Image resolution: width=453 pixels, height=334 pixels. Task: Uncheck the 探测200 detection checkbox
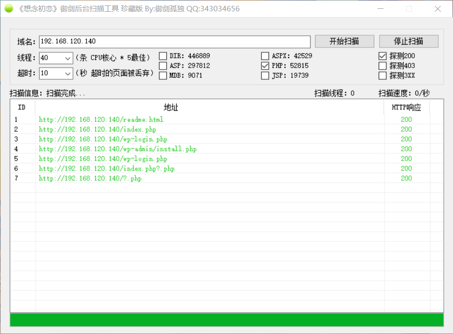coord(383,56)
